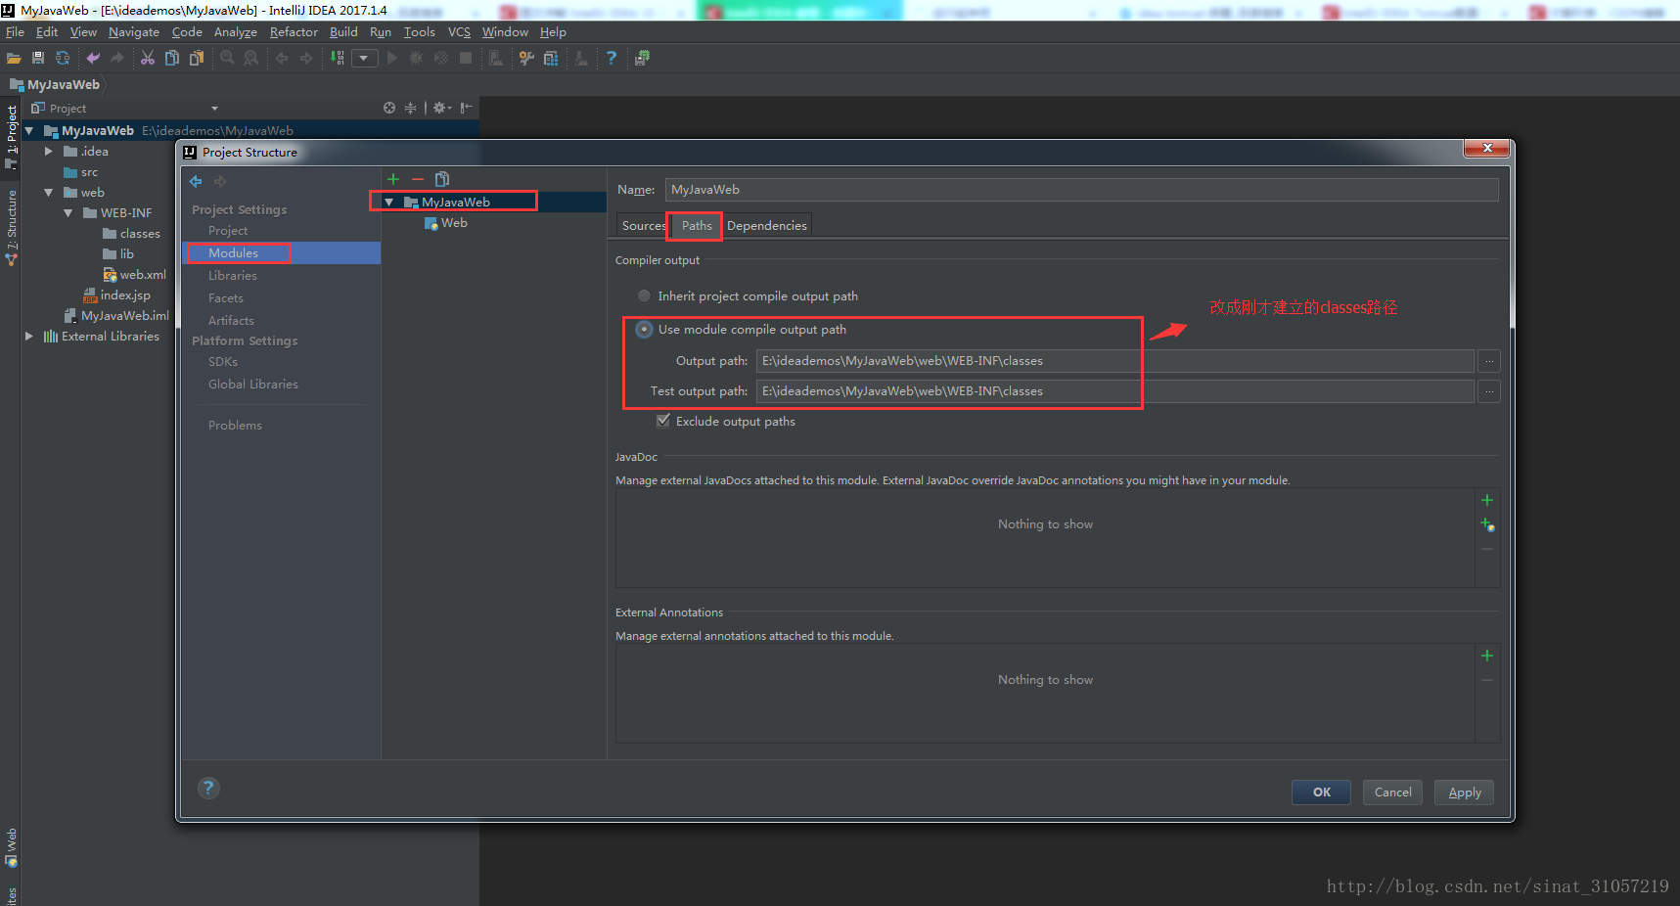Click the Help question mark toolbar icon
The height and width of the screenshot is (906, 1680).
612,59
